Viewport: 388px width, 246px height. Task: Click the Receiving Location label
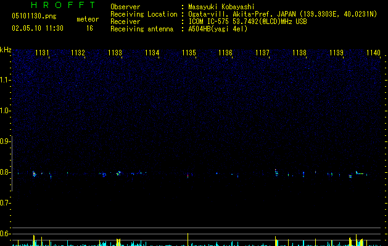click(x=144, y=14)
